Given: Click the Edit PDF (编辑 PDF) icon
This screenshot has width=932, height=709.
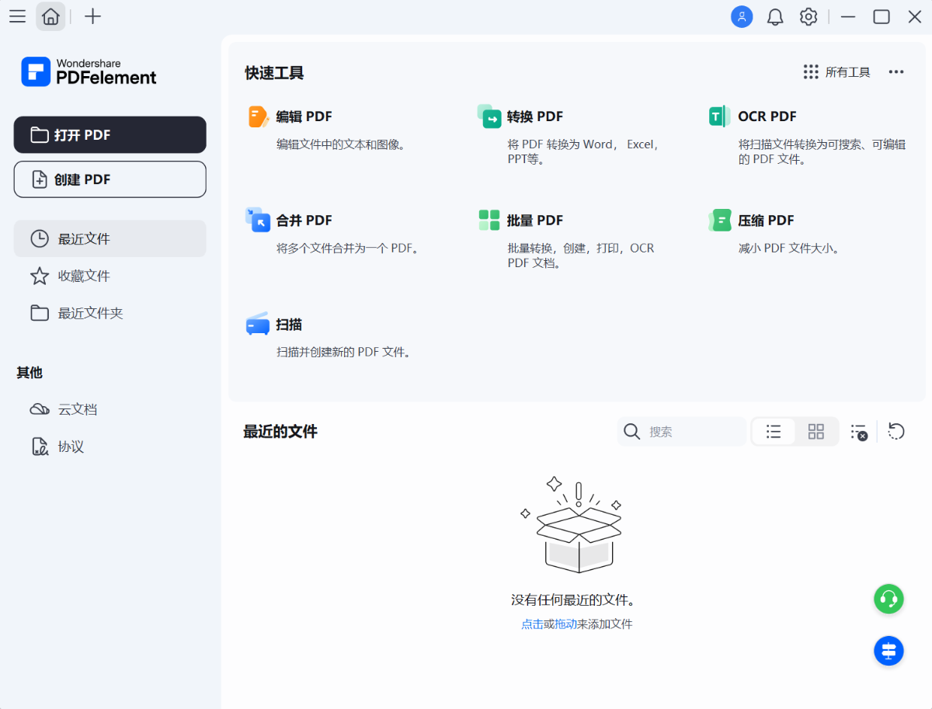Looking at the screenshot, I should click(x=258, y=116).
